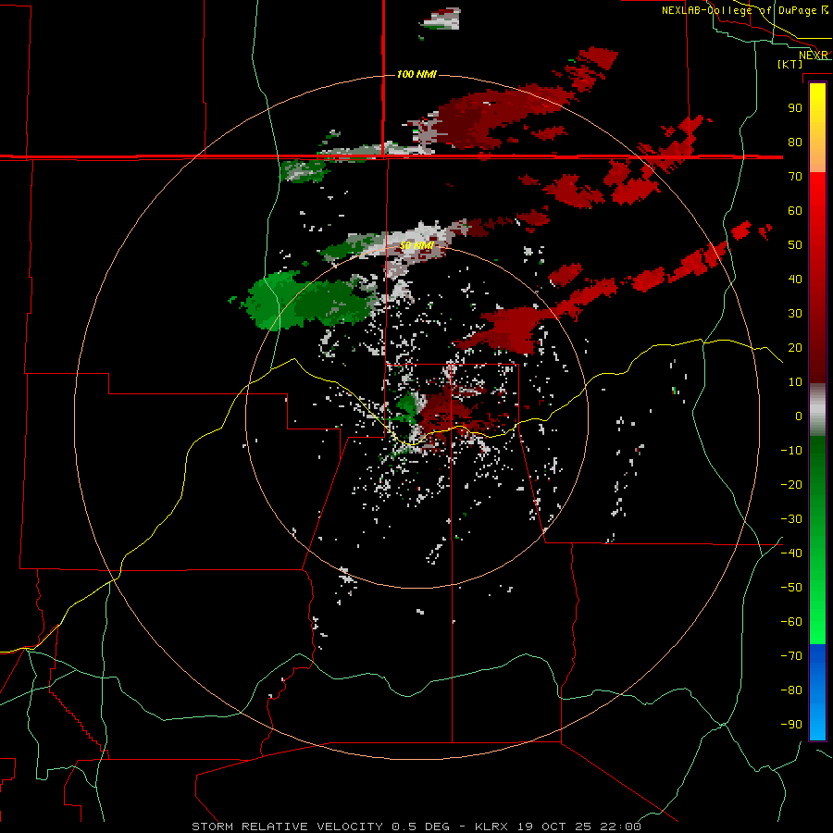Click the 30 value on velocity scale
This screenshot has height=833, width=833.
(x=795, y=314)
